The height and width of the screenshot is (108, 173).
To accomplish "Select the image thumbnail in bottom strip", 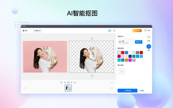I will (x=68, y=88).
